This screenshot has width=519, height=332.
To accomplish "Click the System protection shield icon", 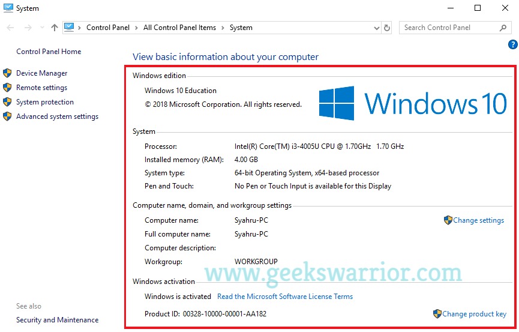I will [7, 102].
